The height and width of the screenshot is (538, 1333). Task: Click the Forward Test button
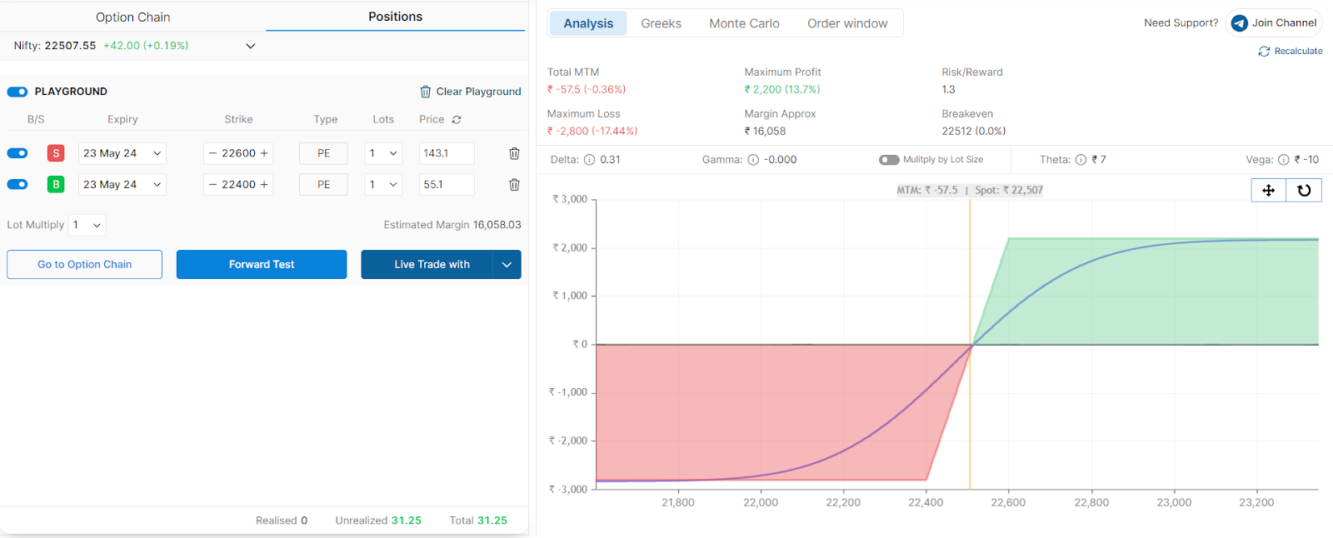click(x=262, y=265)
